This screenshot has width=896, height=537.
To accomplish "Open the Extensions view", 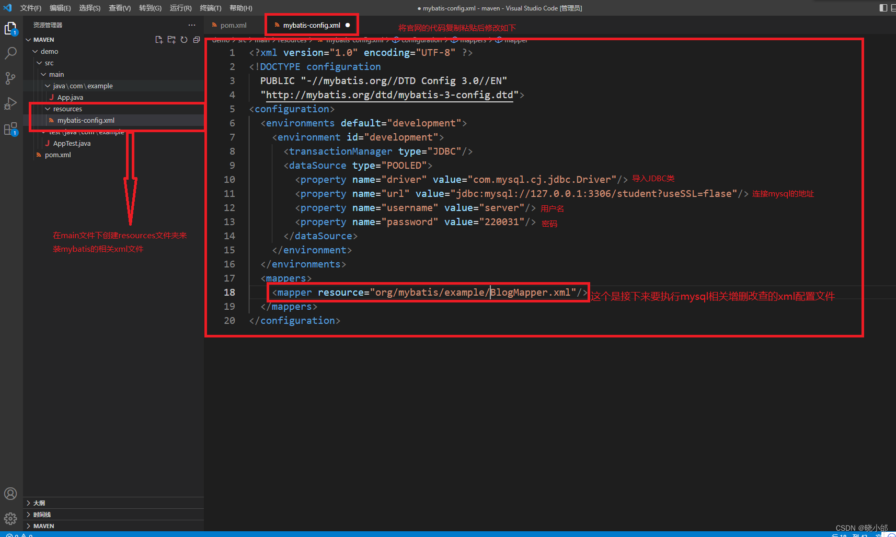I will pos(11,129).
